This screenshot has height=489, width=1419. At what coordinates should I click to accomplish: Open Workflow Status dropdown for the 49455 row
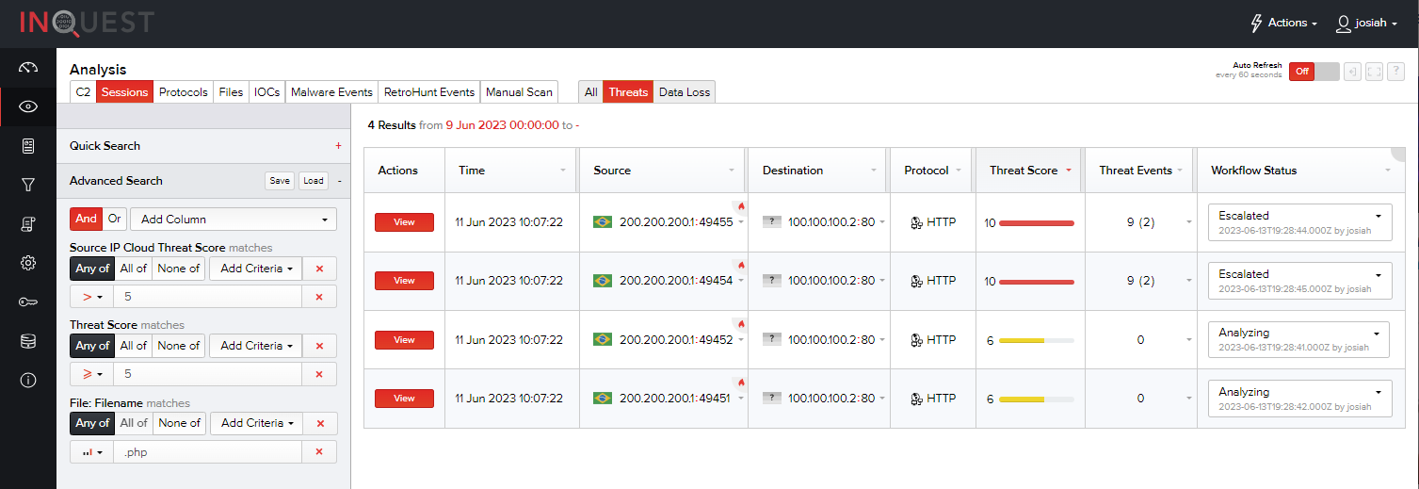pos(1299,222)
